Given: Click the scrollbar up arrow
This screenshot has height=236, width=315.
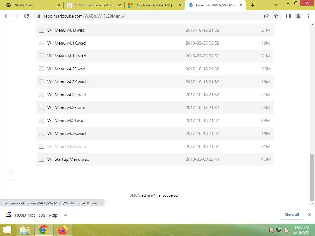Looking at the screenshot, I should tap(312, 25).
